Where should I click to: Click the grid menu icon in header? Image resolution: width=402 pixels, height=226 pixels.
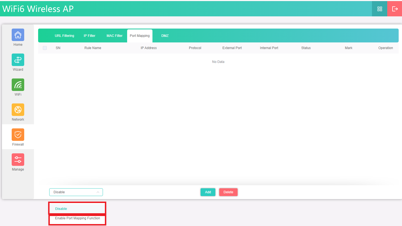379,9
